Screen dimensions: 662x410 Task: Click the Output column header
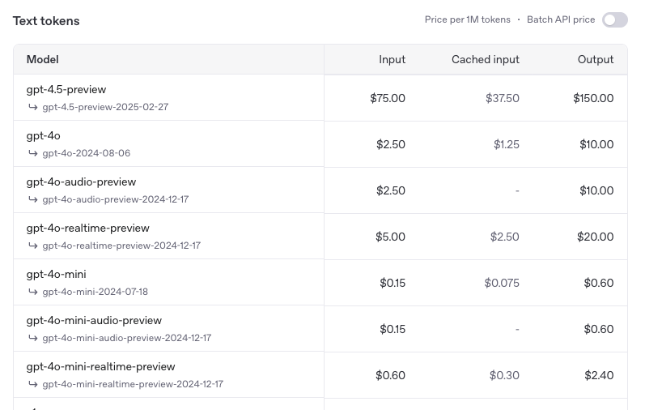[596, 59]
